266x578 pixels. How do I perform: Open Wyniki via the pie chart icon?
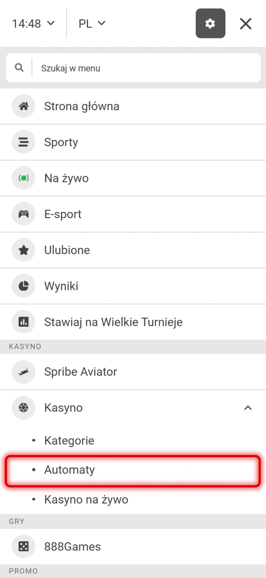(x=23, y=286)
